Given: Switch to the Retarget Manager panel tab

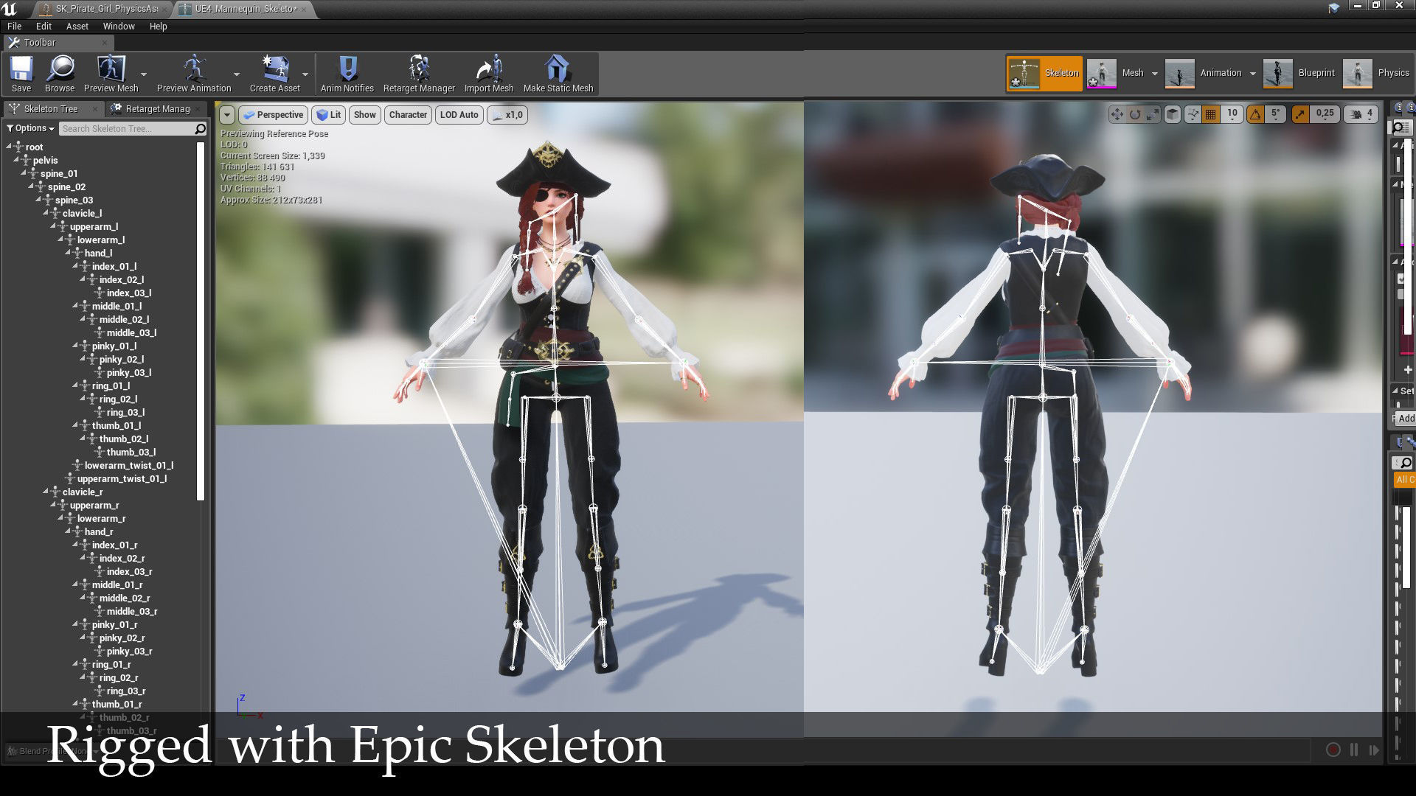Looking at the screenshot, I should click(157, 109).
